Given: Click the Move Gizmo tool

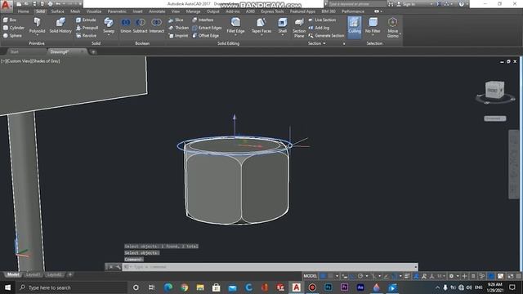Looking at the screenshot, I should [x=392, y=27].
